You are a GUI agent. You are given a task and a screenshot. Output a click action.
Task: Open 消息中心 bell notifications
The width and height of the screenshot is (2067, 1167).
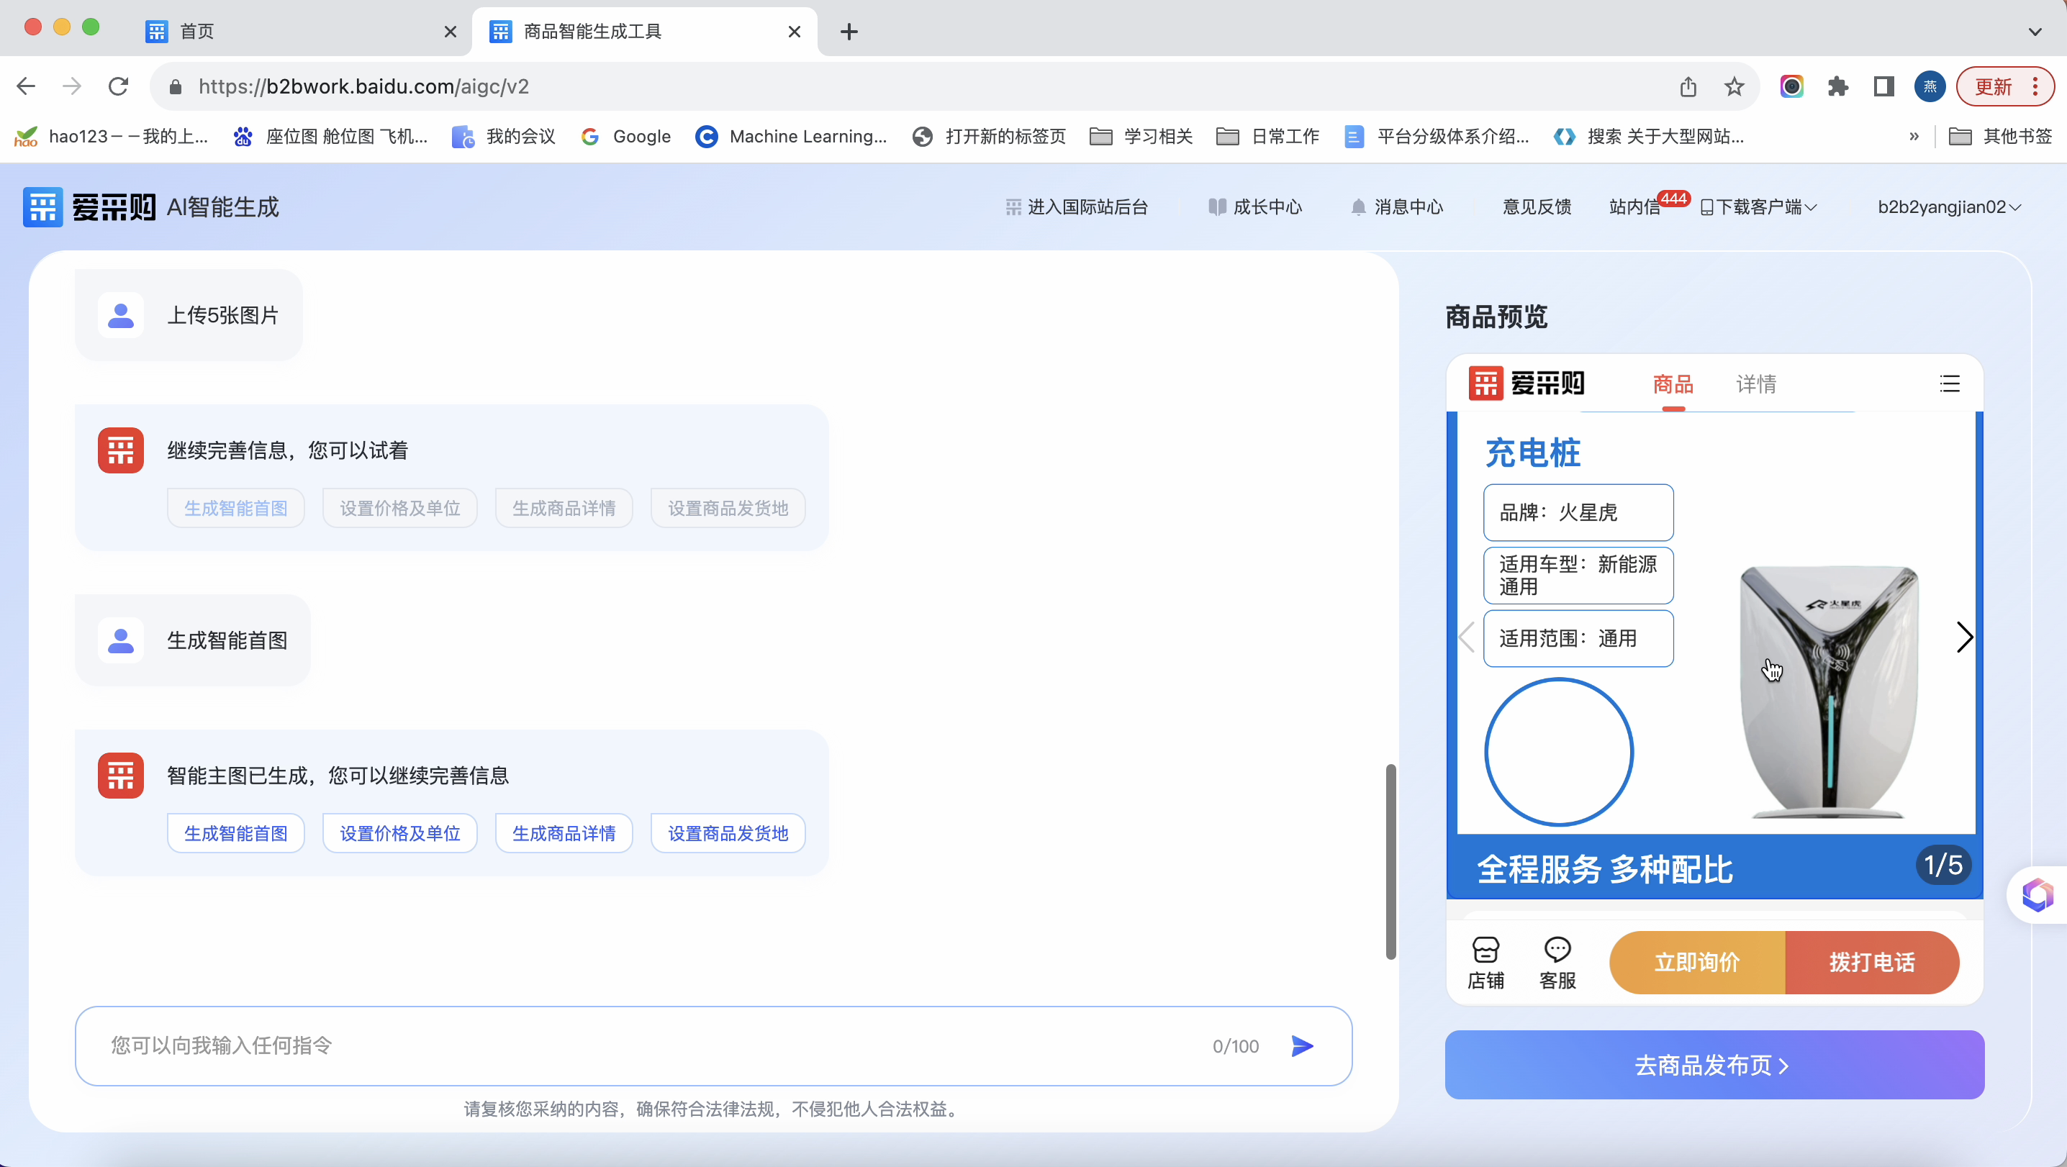tap(1397, 207)
